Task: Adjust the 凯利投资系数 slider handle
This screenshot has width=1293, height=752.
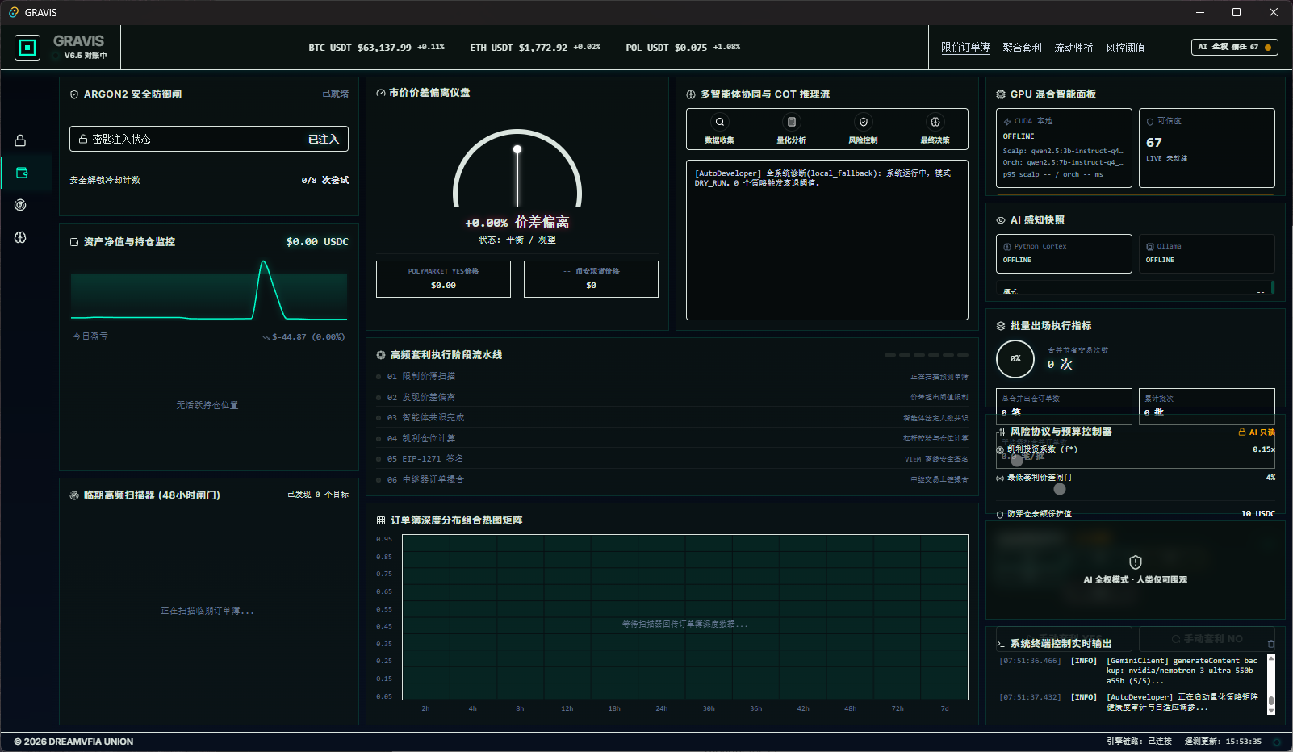Action: click(1017, 460)
